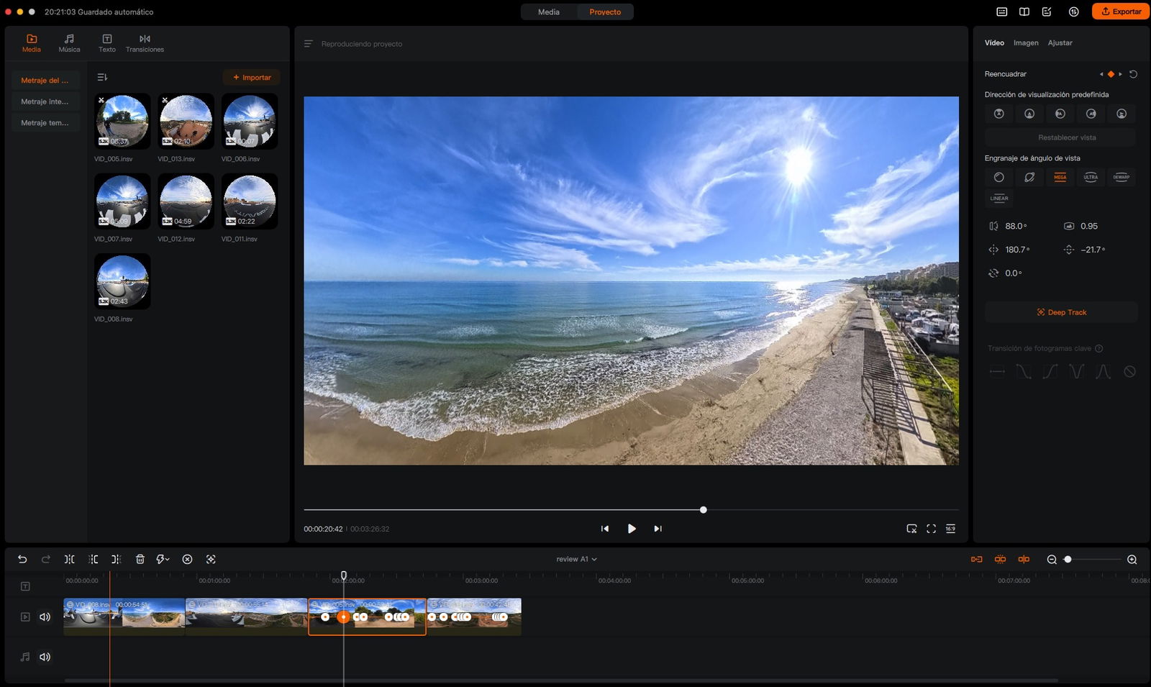The image size is (1151, 687).
Task: Delete the selected clip with the trash icon
Action: 140,559
